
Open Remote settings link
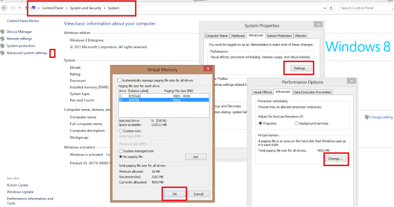(19, 39)
